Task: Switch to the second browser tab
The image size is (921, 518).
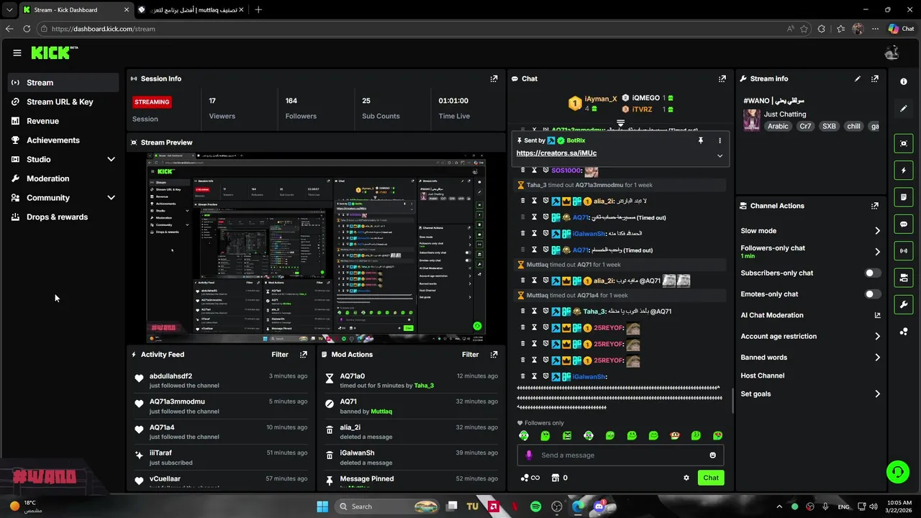Action: 191,9
